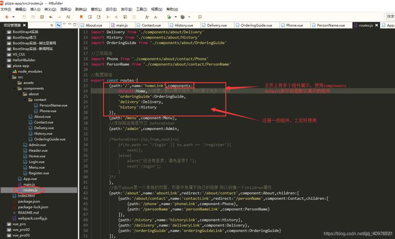This screenshot has height=239, width=395.
Task: Select the H5_CSS project in tree
Action: [19, 54]
